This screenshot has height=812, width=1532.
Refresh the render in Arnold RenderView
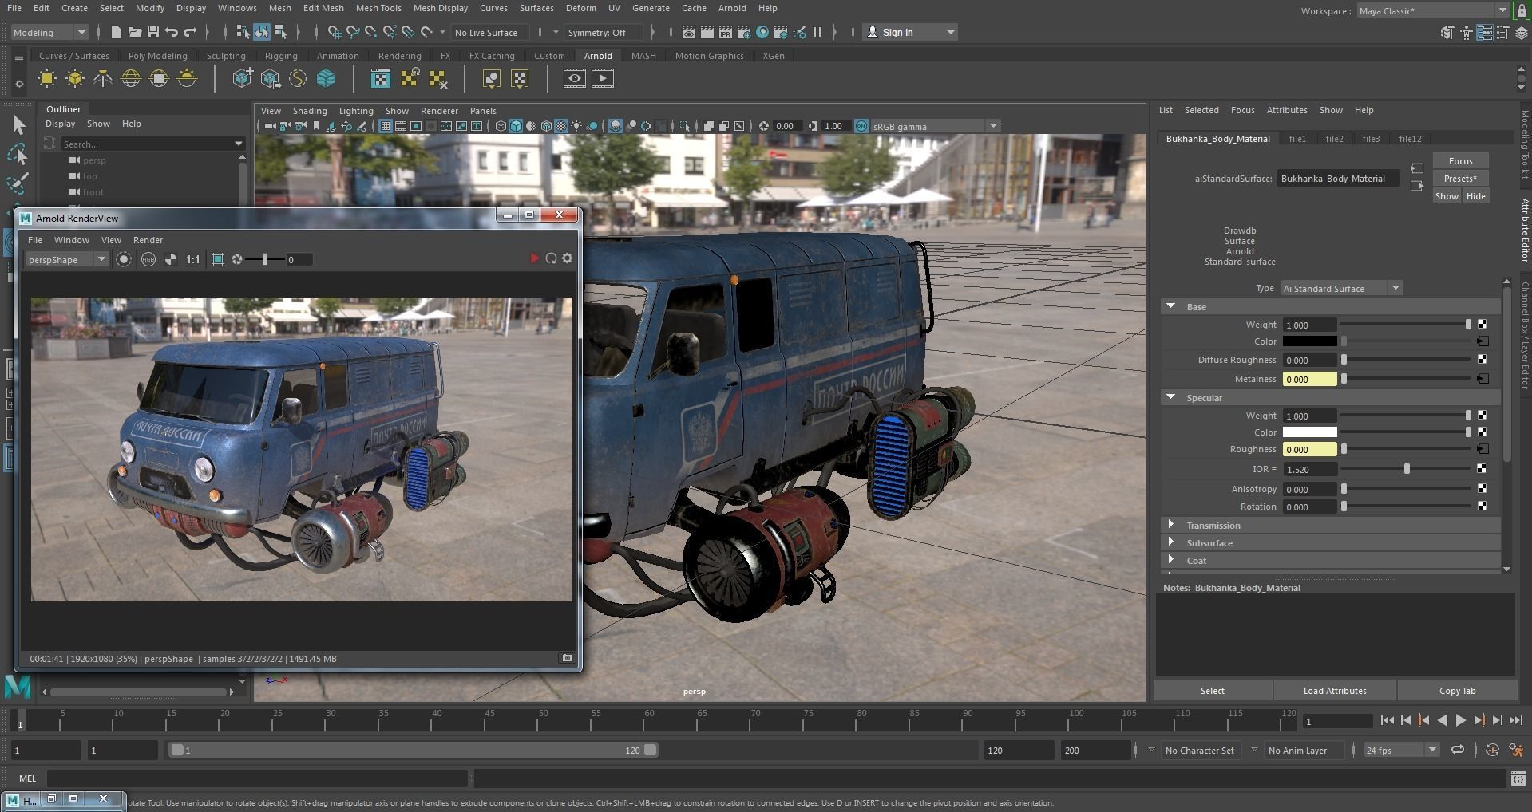click(551, 258)
